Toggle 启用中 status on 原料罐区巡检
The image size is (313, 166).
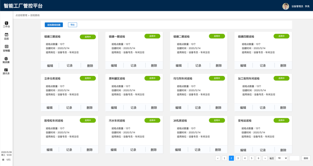click(152, 78)
